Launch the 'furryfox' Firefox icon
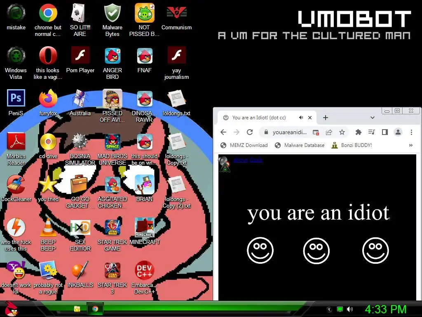 click(48, 99)
